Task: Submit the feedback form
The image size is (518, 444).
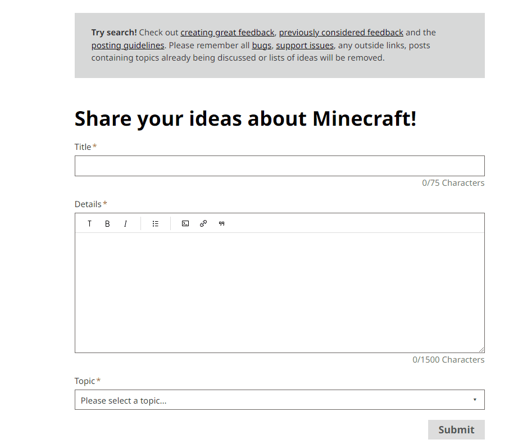Action: [x=456, y=429]
